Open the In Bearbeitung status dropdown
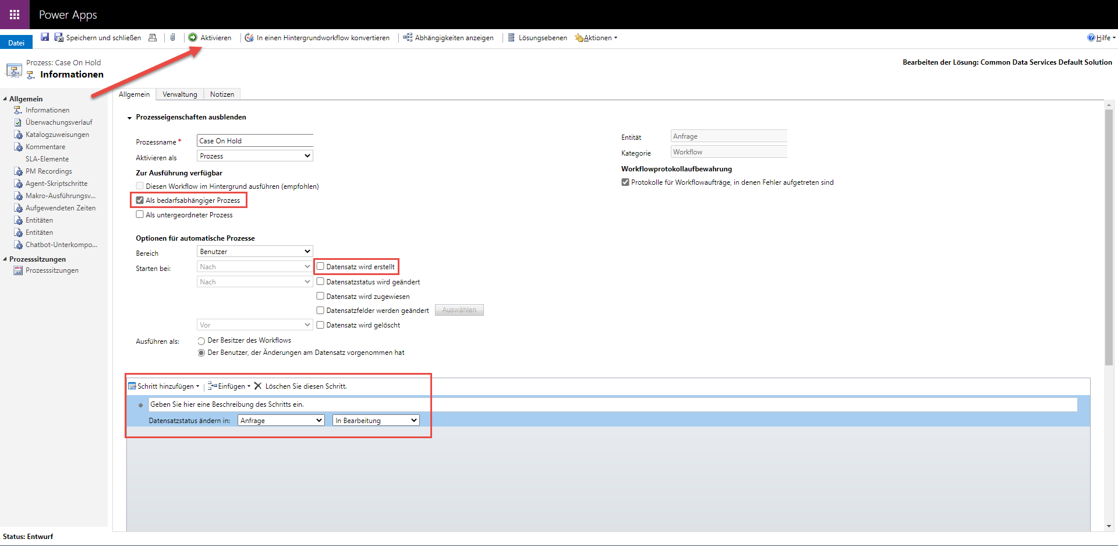The height and width of the screenshot is (546, 1118). (x=376, y=421)
